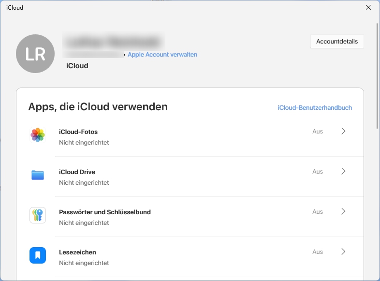Image resolution: width=380 pixels, height=281 pixels.
Task: Open the iCloud-Benutzerhandbuch link
Action: (315, 108)
